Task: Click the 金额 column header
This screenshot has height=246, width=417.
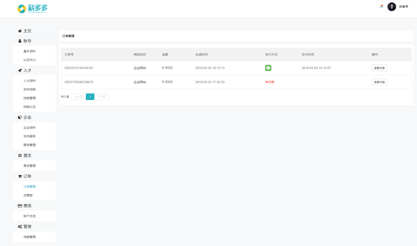Action: pyautogui.click(x=165, y=55)
